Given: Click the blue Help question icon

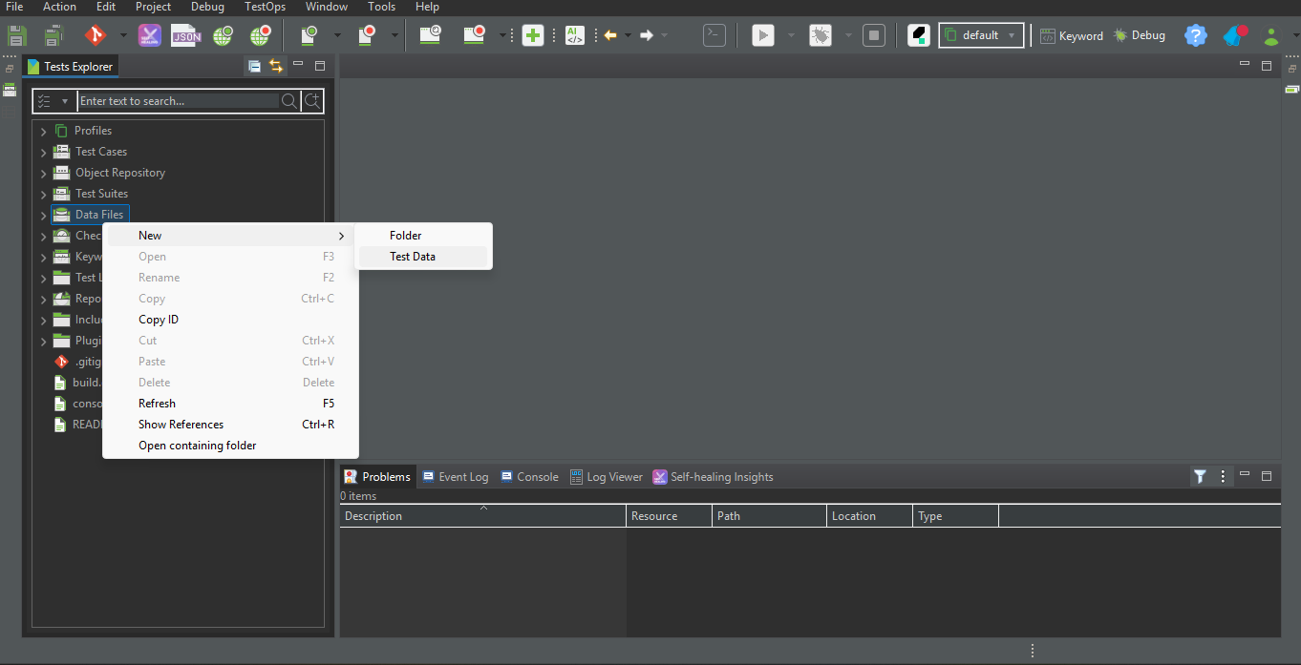Looking at the screenshot, I should coord(1195,35).
